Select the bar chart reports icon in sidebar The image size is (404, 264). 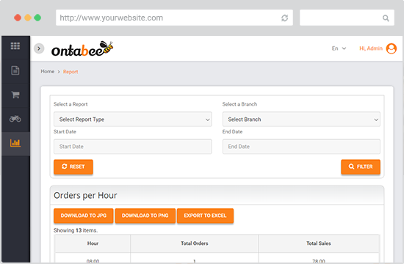pos(15,143)
